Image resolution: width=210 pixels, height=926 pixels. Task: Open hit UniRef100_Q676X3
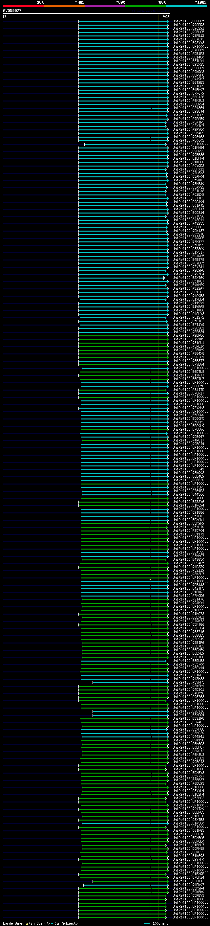pyautogui.click(x=188, y=39)
